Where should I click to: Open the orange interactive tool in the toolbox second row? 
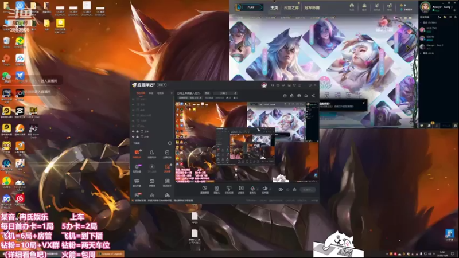(167, 168)
